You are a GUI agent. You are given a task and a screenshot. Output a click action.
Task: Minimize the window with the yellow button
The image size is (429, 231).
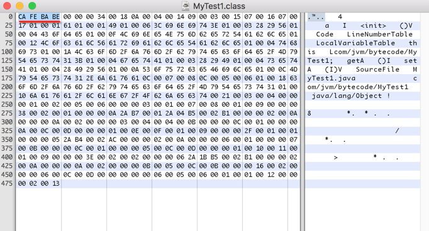(19, 6)
